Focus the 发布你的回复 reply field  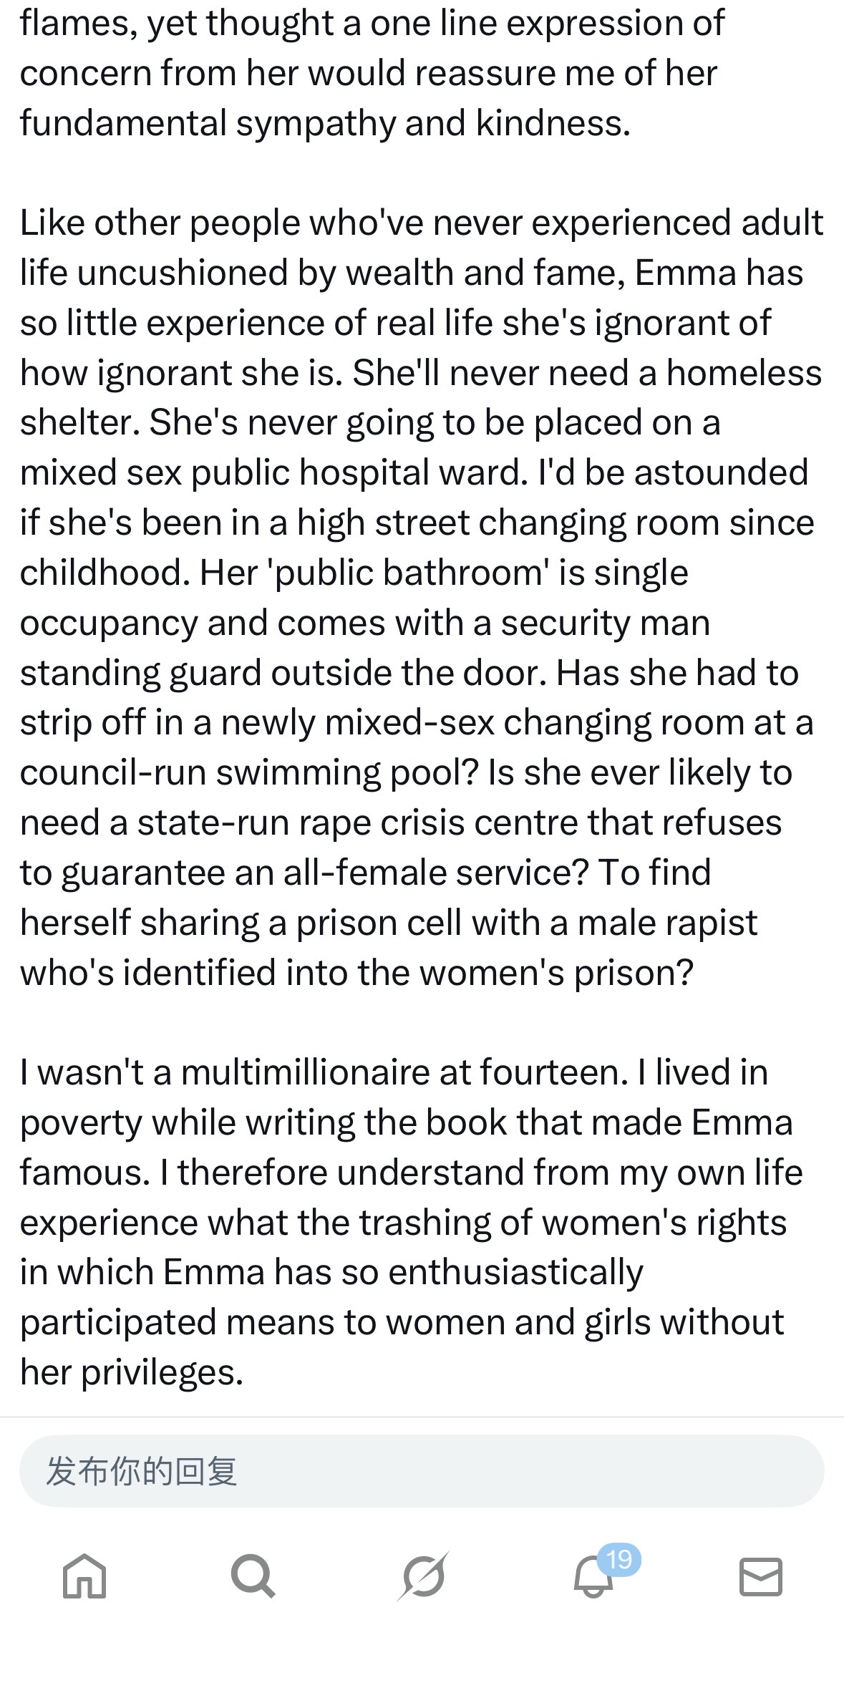click(422, 1471)
